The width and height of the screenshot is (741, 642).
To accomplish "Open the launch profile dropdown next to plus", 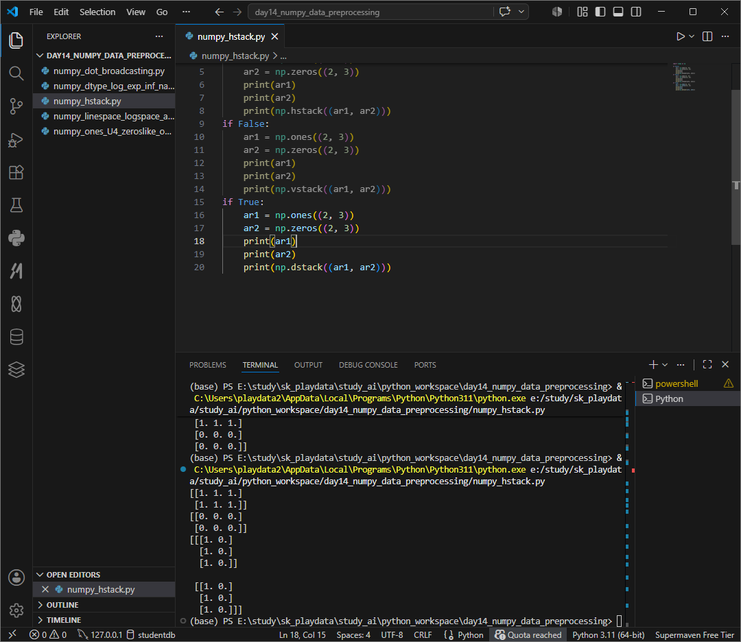I will point(665,364).
